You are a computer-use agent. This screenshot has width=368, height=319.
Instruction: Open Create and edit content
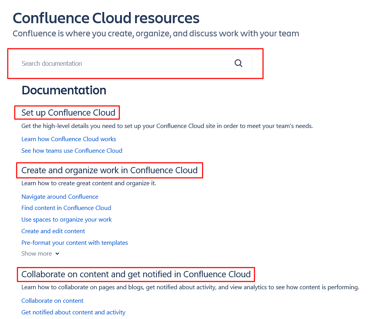point(53,231)
